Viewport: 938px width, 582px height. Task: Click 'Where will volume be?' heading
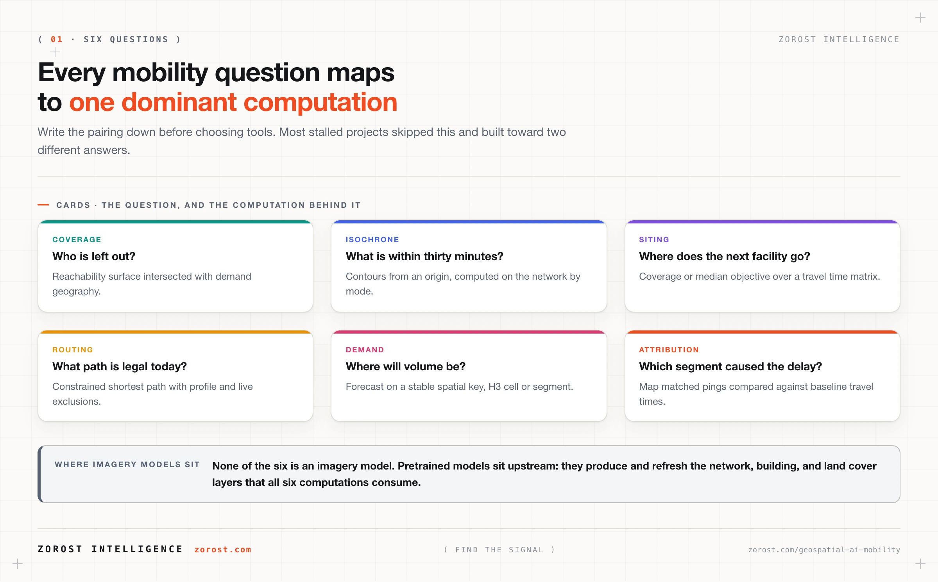click(406, 366)
